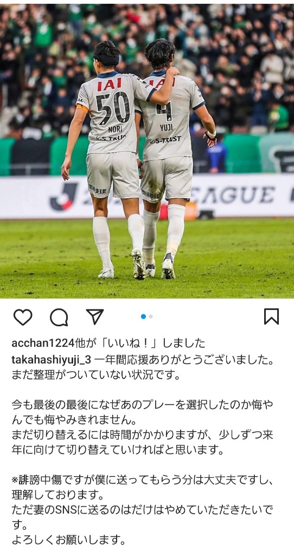
Task: View likers via 他が「いいね！」しました text
Action: pyautogui.click(x=140, y=343)
